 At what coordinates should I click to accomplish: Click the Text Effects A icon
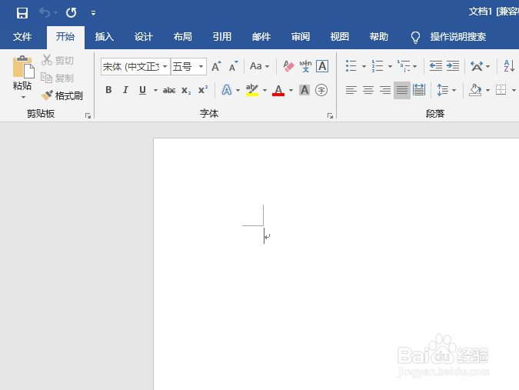tap(227, 90)
